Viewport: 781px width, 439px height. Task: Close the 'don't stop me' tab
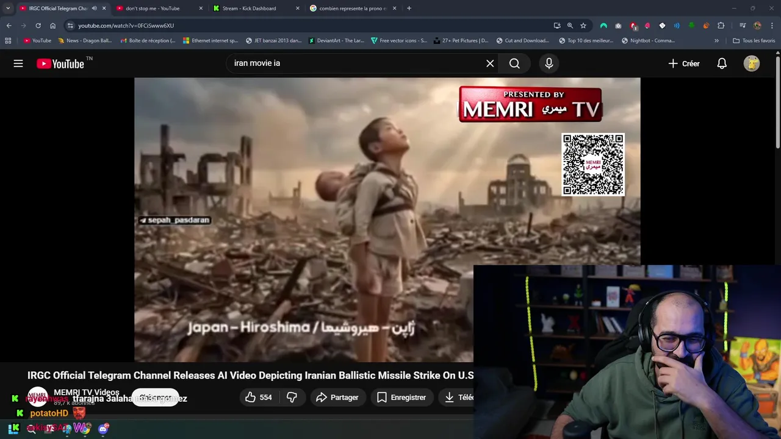(201, 9)
